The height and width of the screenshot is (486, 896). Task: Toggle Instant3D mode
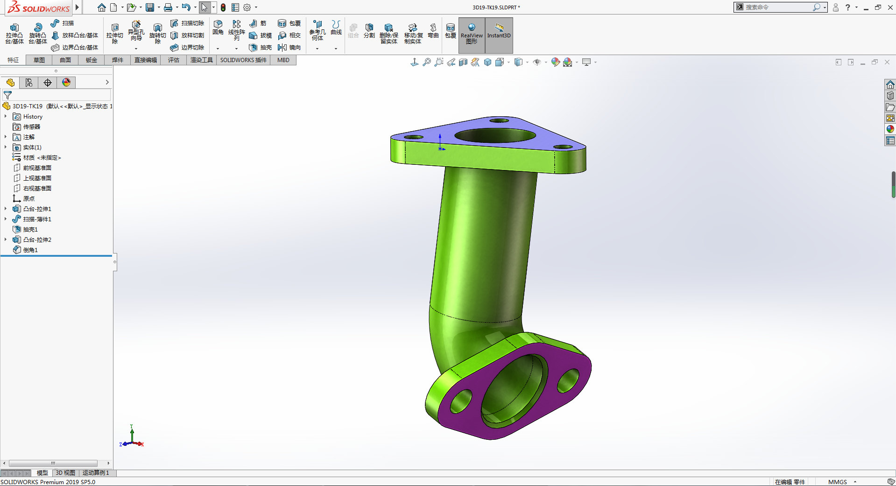pos(499,35)
